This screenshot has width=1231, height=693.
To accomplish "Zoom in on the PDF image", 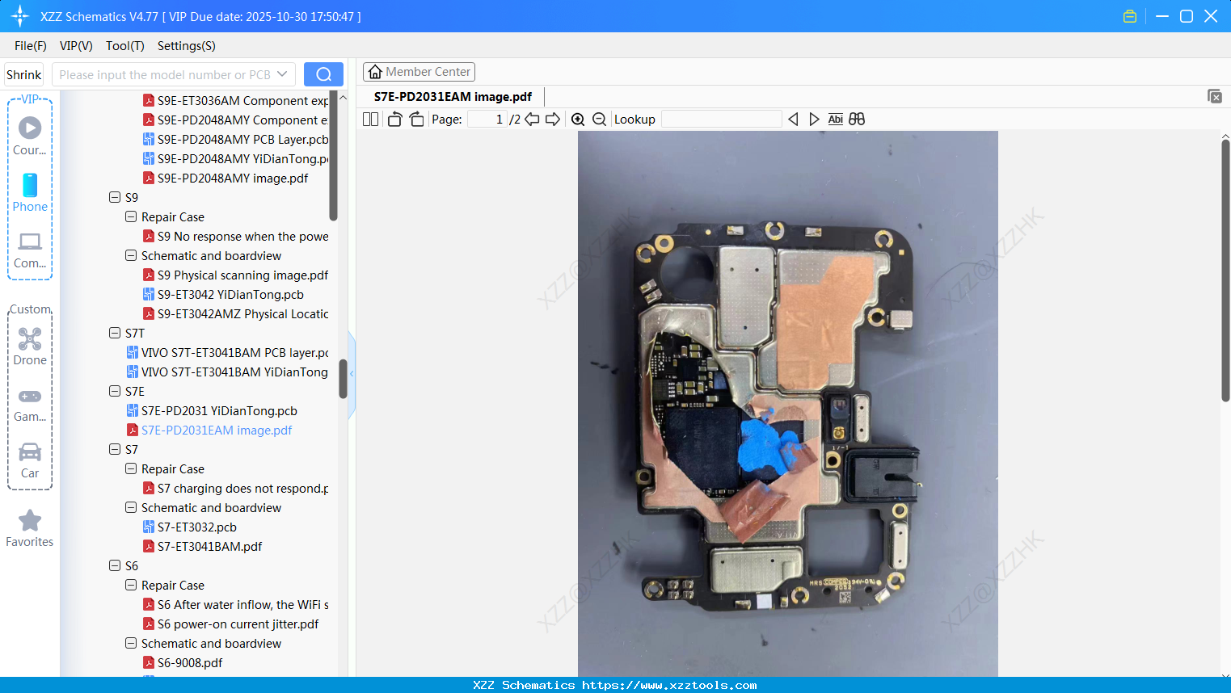I will tap(578, 120).
